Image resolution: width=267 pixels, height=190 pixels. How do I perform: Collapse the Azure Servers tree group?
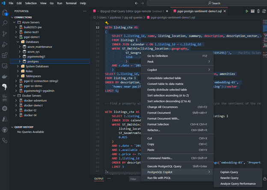pyautogui.click(x=13, y=22)
